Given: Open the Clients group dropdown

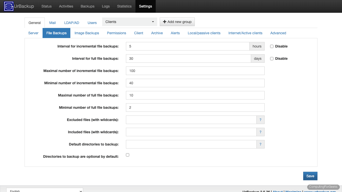Looking at the screenshot, I should (129, 22).
